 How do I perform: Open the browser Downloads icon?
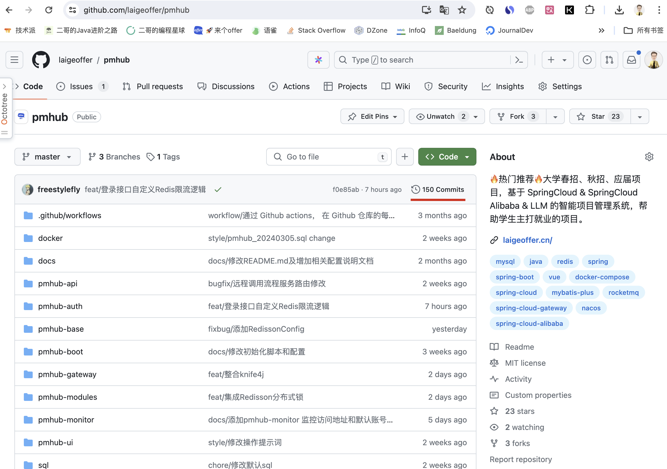[619, 10]
